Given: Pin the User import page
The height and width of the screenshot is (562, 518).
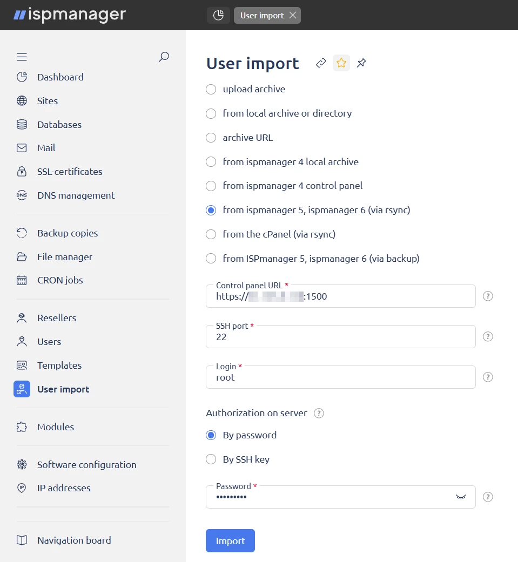Looking at the screenshot, I should tap(361, 63).
